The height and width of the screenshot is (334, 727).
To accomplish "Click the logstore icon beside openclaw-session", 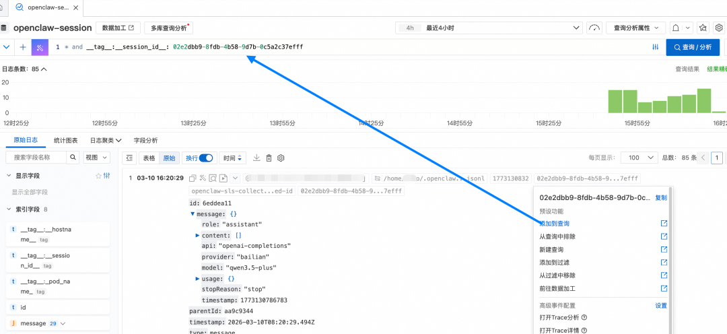I will (x=4, y=28).
